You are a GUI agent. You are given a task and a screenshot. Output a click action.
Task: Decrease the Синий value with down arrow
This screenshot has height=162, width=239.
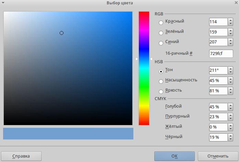(x=230, y=44)
